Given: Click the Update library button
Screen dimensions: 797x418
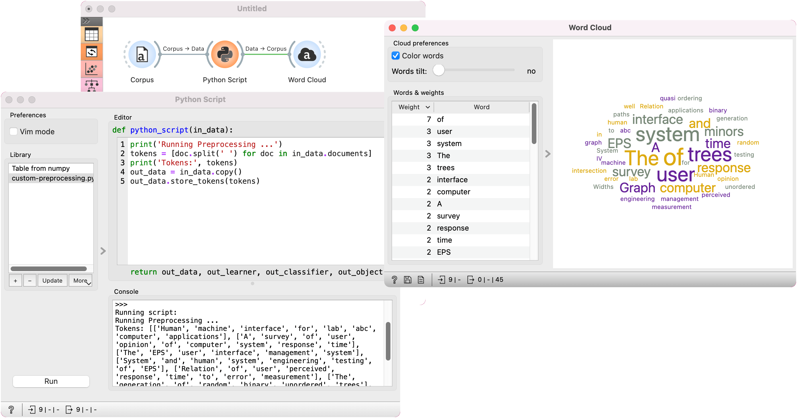Looking at the screenshot, I should tap(52, 281).
